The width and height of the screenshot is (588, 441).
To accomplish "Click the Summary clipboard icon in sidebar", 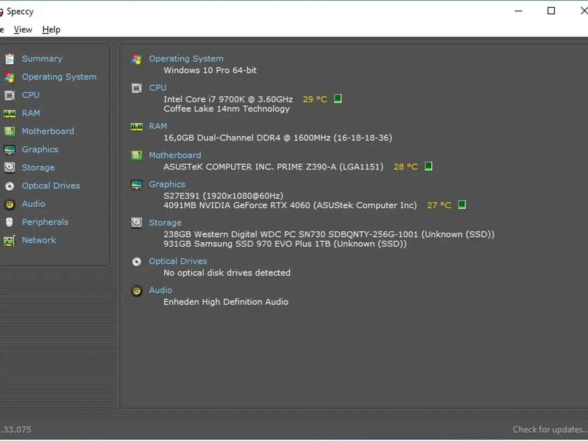I will (9, 59).
